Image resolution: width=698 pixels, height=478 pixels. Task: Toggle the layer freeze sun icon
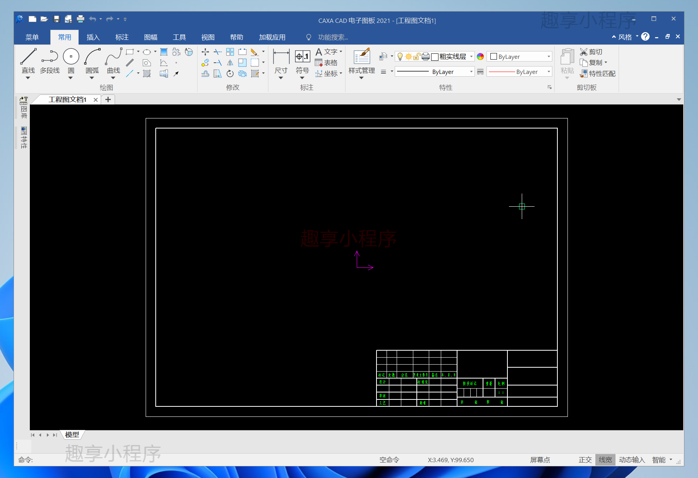(408, 57)
